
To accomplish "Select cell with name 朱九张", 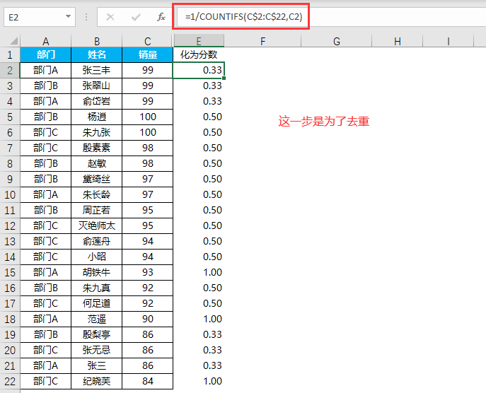I will coord(97,133).
